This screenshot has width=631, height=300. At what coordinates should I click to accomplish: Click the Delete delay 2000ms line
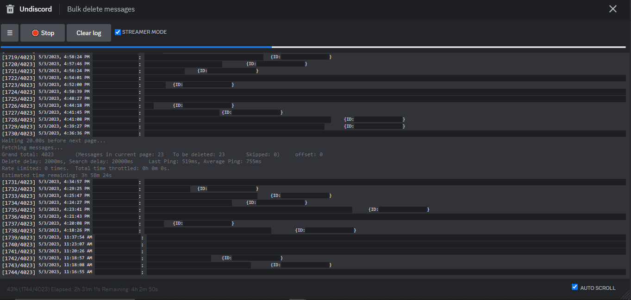[x=67, y=161]
